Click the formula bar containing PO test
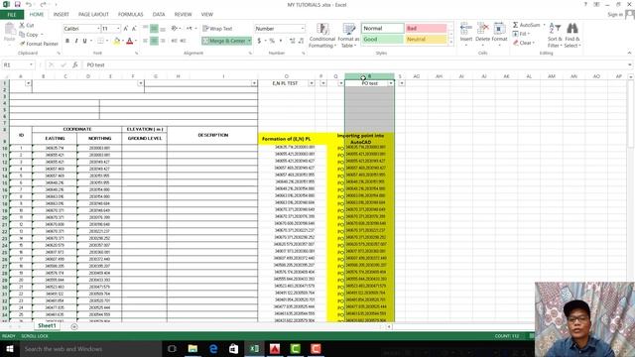 coord(355,64)
